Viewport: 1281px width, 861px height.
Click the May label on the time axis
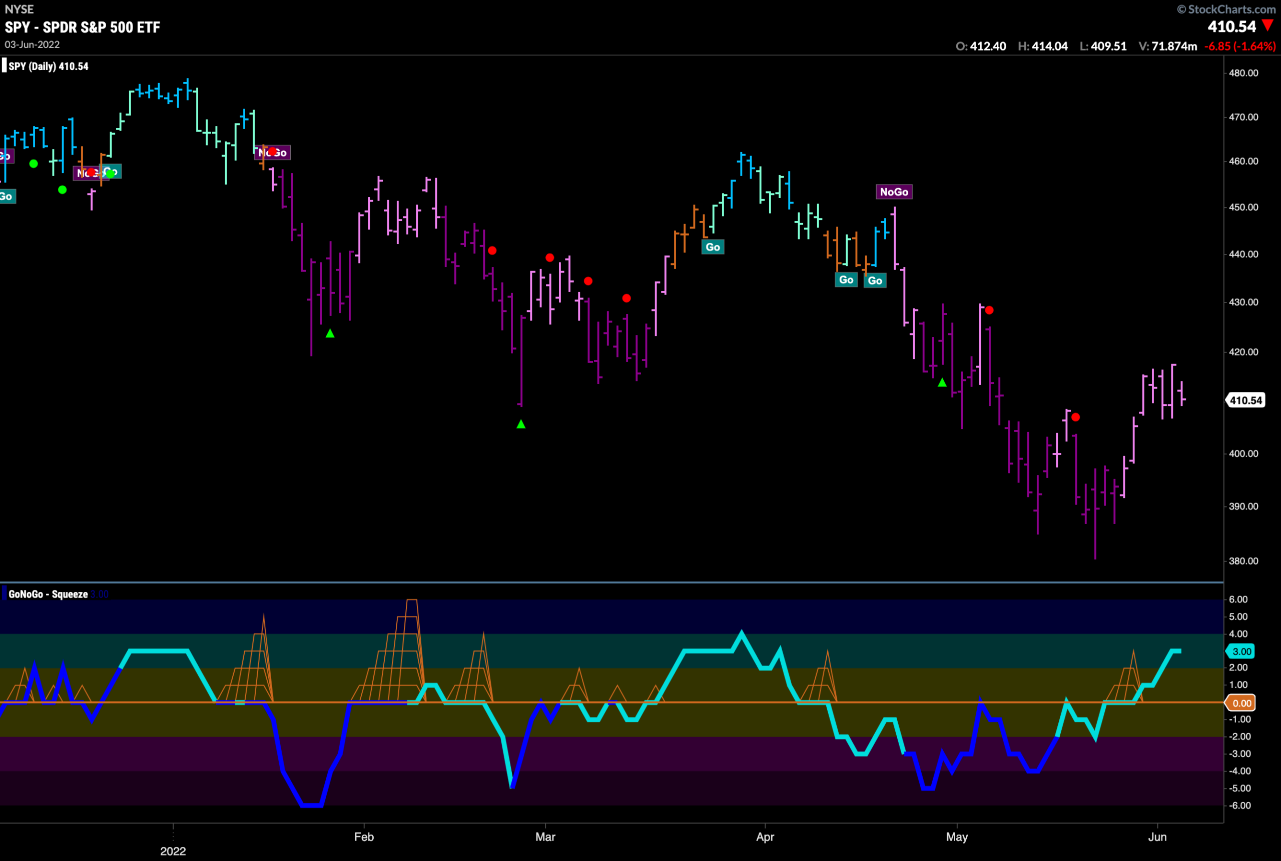[957, 837]
